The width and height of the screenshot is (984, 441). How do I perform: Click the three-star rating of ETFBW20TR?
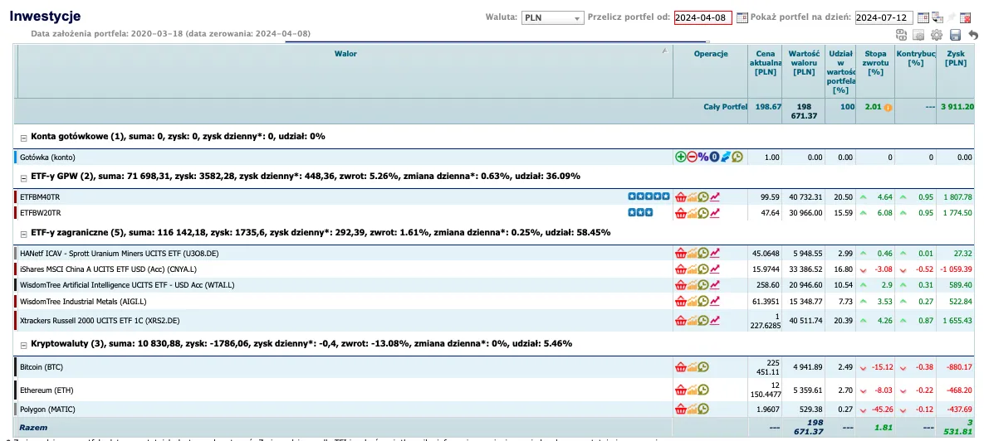coord(640,213)
